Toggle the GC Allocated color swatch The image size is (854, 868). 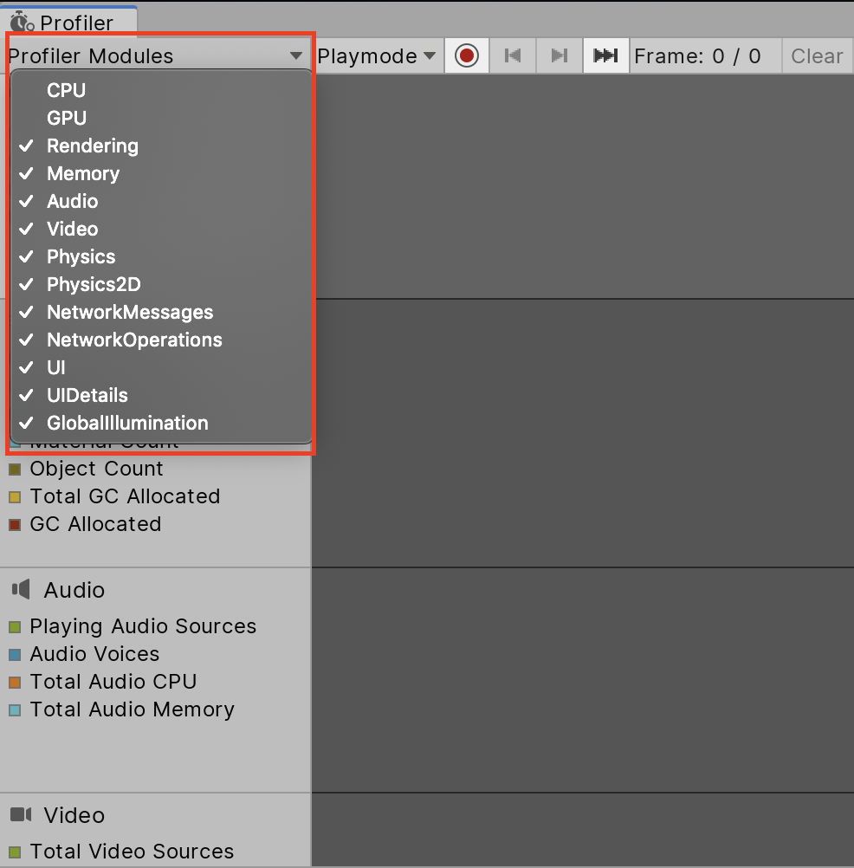point(15,525)
